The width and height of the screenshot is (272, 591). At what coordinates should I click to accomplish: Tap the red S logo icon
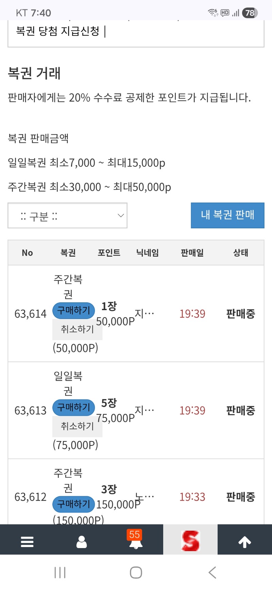[x=190, y=541]
